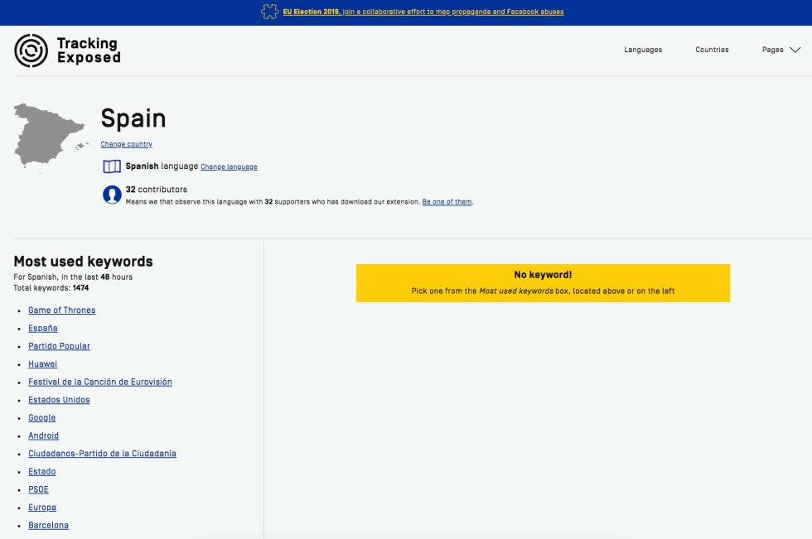Select the Game of Thrones keyword
Screen dimensions: 812x539
click(x=61, y=310)
